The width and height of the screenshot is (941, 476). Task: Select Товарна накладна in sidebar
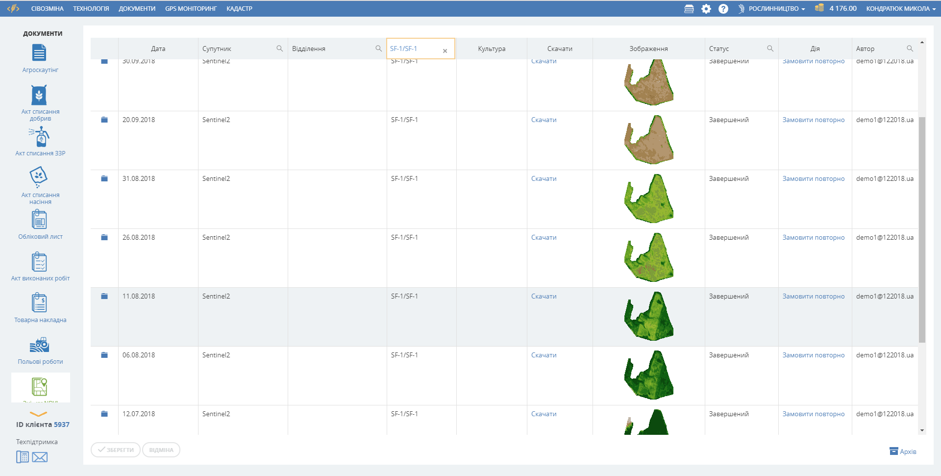39,303
